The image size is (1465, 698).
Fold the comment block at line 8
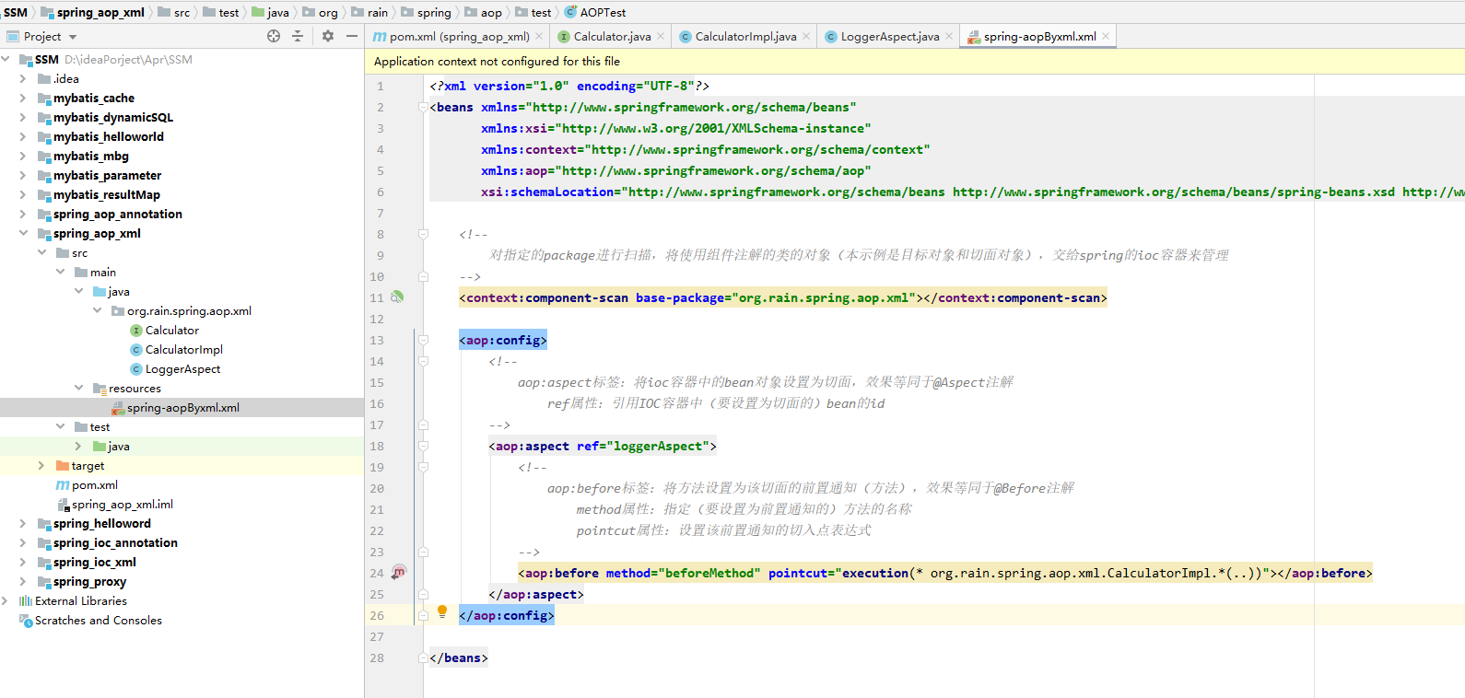tap(424, 234)
